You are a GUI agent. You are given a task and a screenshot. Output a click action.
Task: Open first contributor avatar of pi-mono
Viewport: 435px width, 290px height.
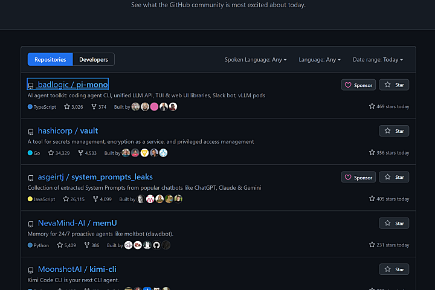pos(135,106)
